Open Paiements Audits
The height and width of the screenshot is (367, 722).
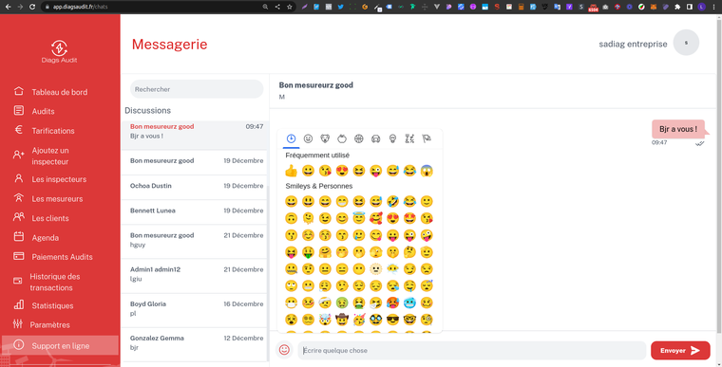click(62, 257)
